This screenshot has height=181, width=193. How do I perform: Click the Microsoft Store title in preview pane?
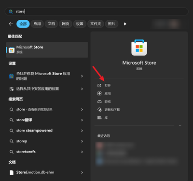139,63
